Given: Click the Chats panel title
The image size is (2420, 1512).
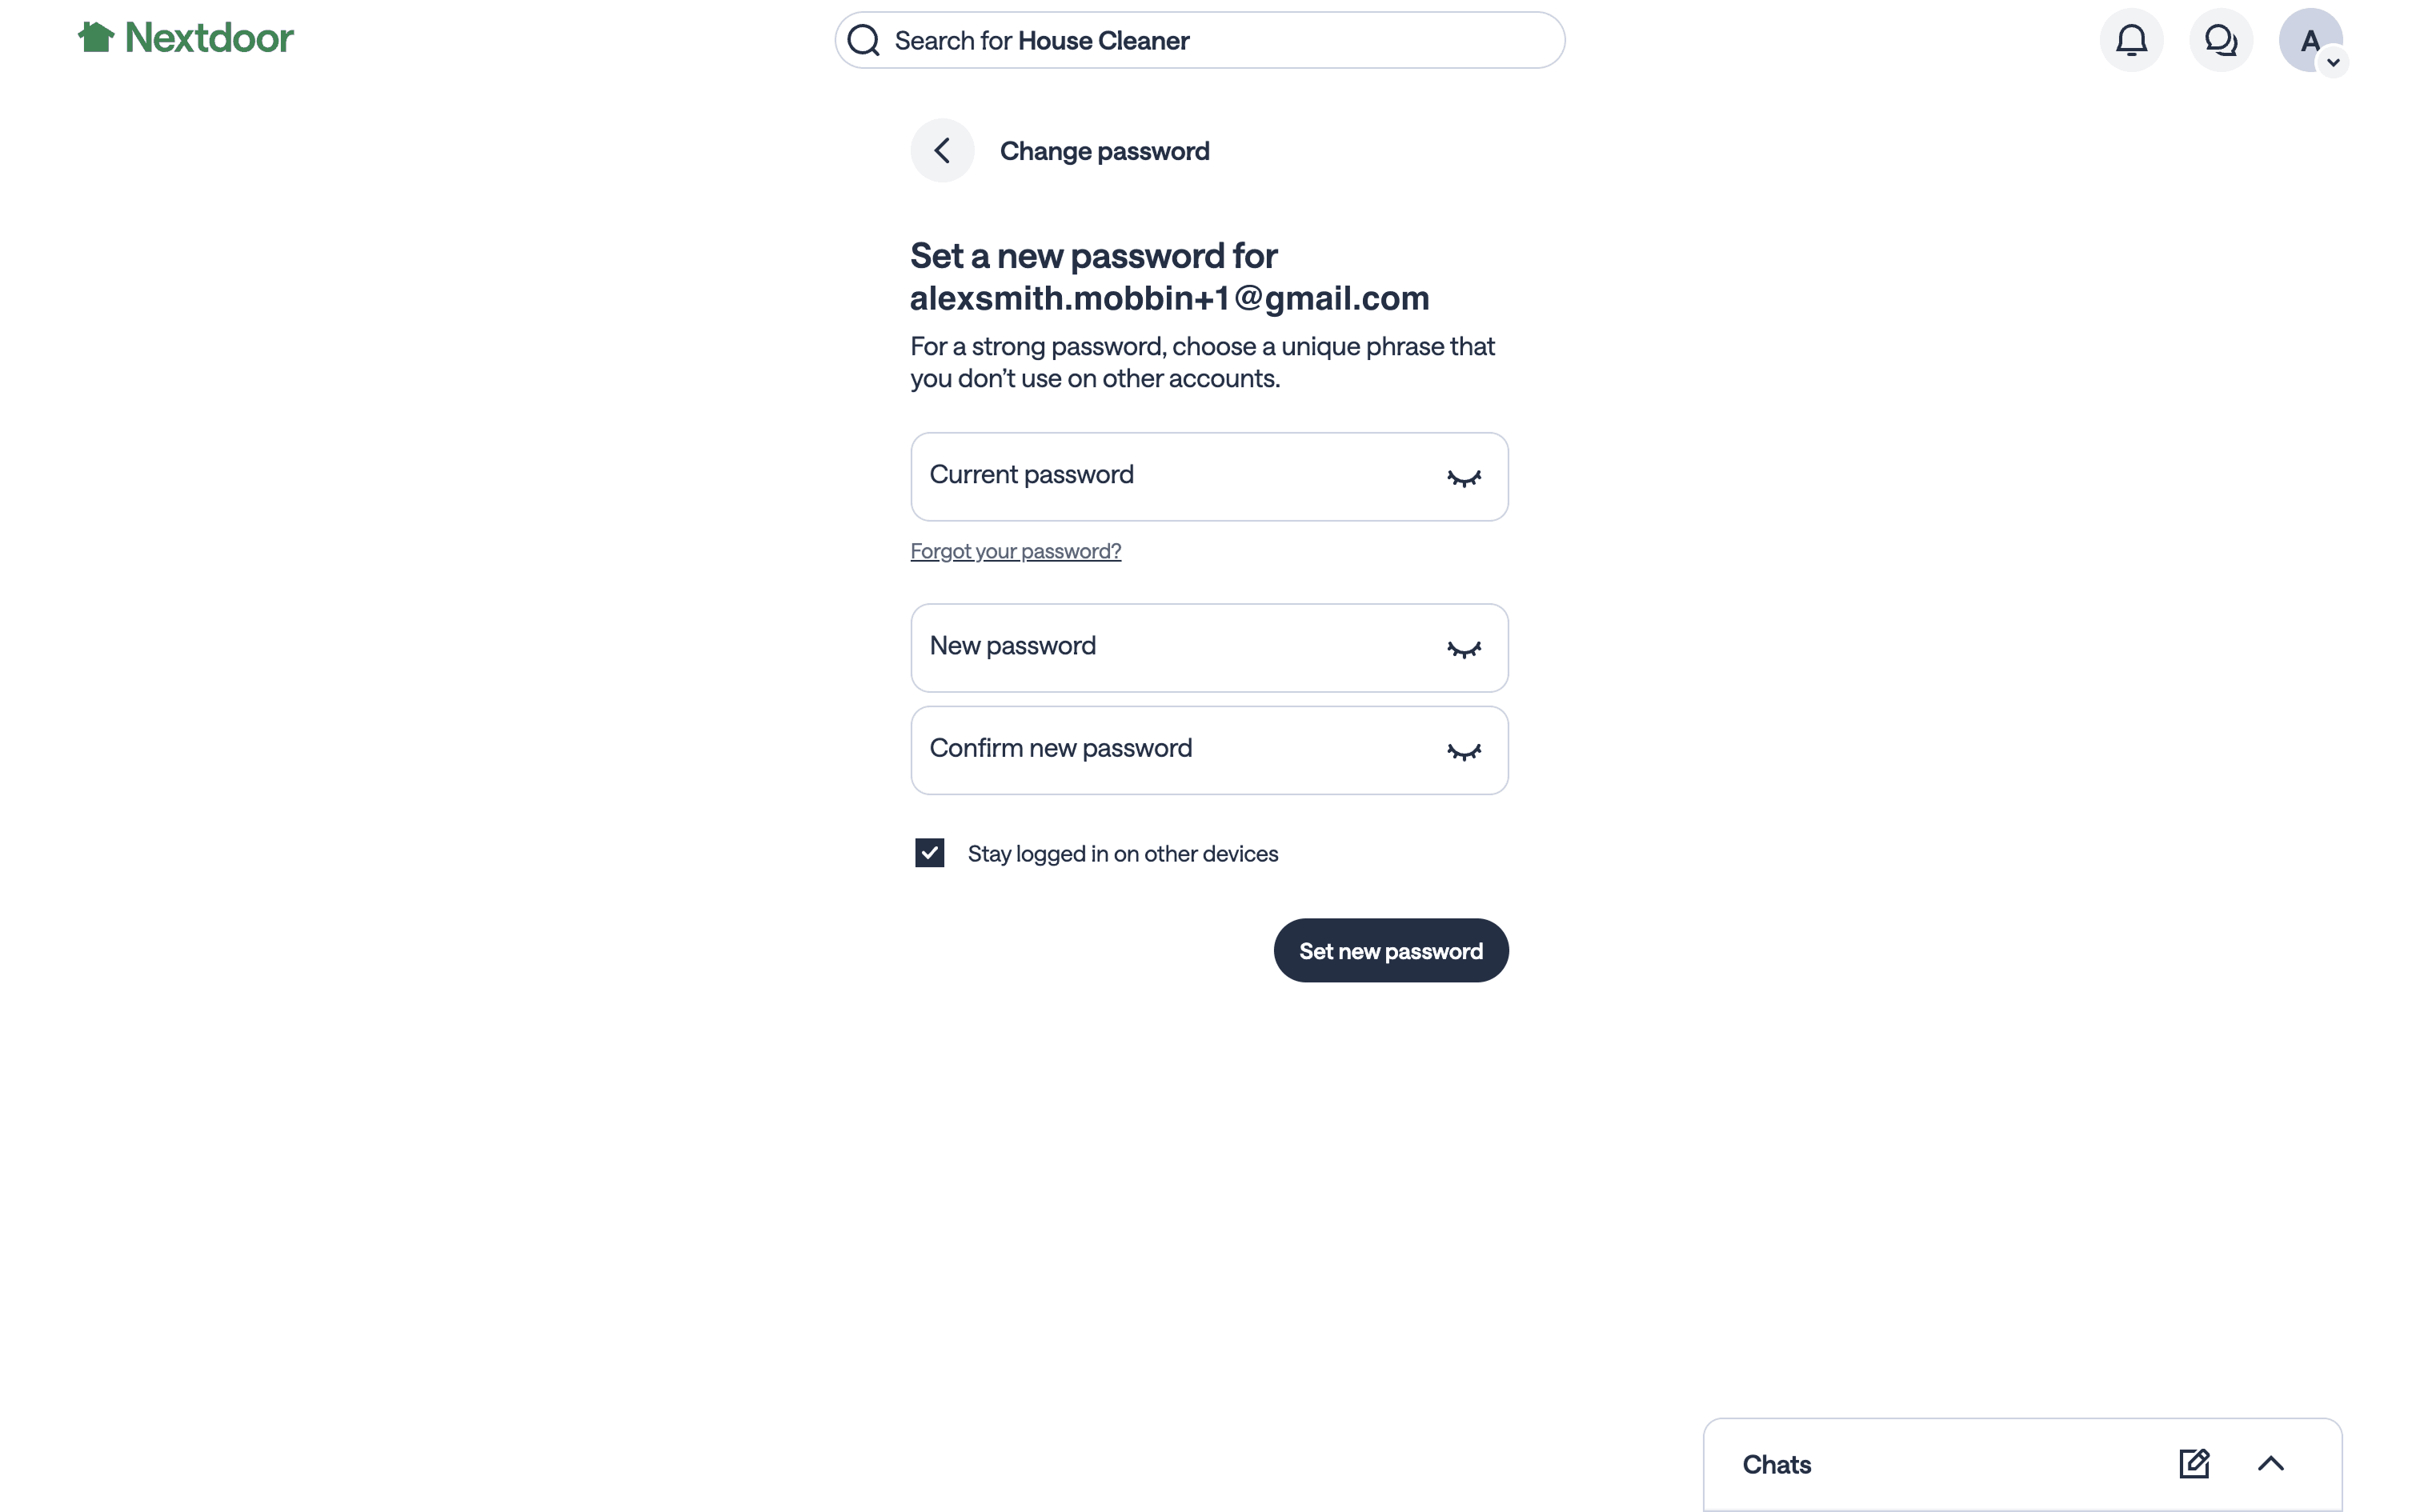Looking at the screenshot, I should 1776,1465.
